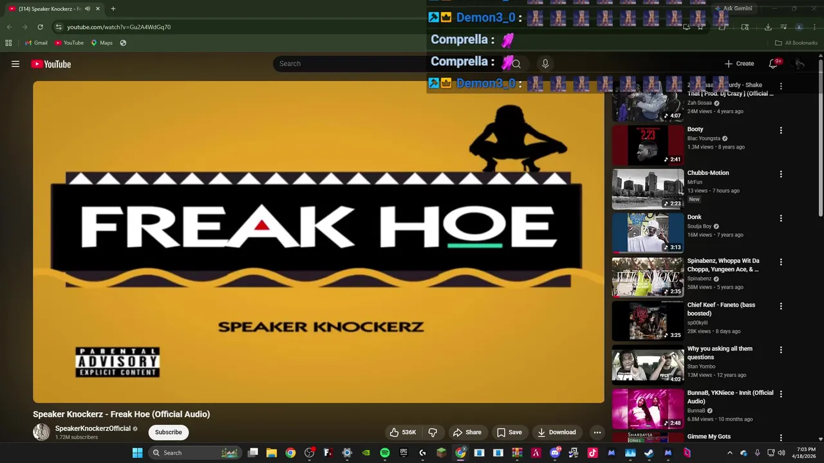Image resolution: width=824 pixels, height=463 pixels.
Task: Open Discord from the taskbar
Action: pyautogui.click(x=555, y=453)
